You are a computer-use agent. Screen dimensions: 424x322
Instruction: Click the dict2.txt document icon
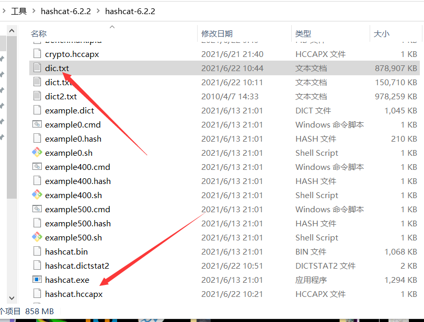click(37, 96)
